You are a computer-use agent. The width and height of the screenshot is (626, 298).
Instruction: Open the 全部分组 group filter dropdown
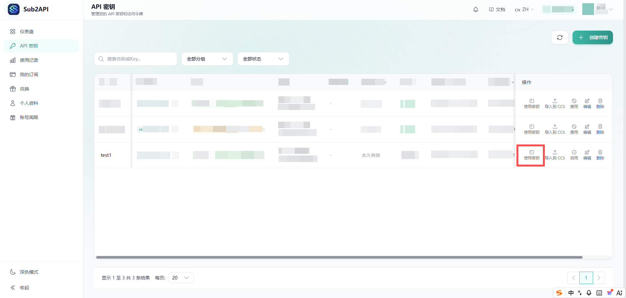point(207,59)
